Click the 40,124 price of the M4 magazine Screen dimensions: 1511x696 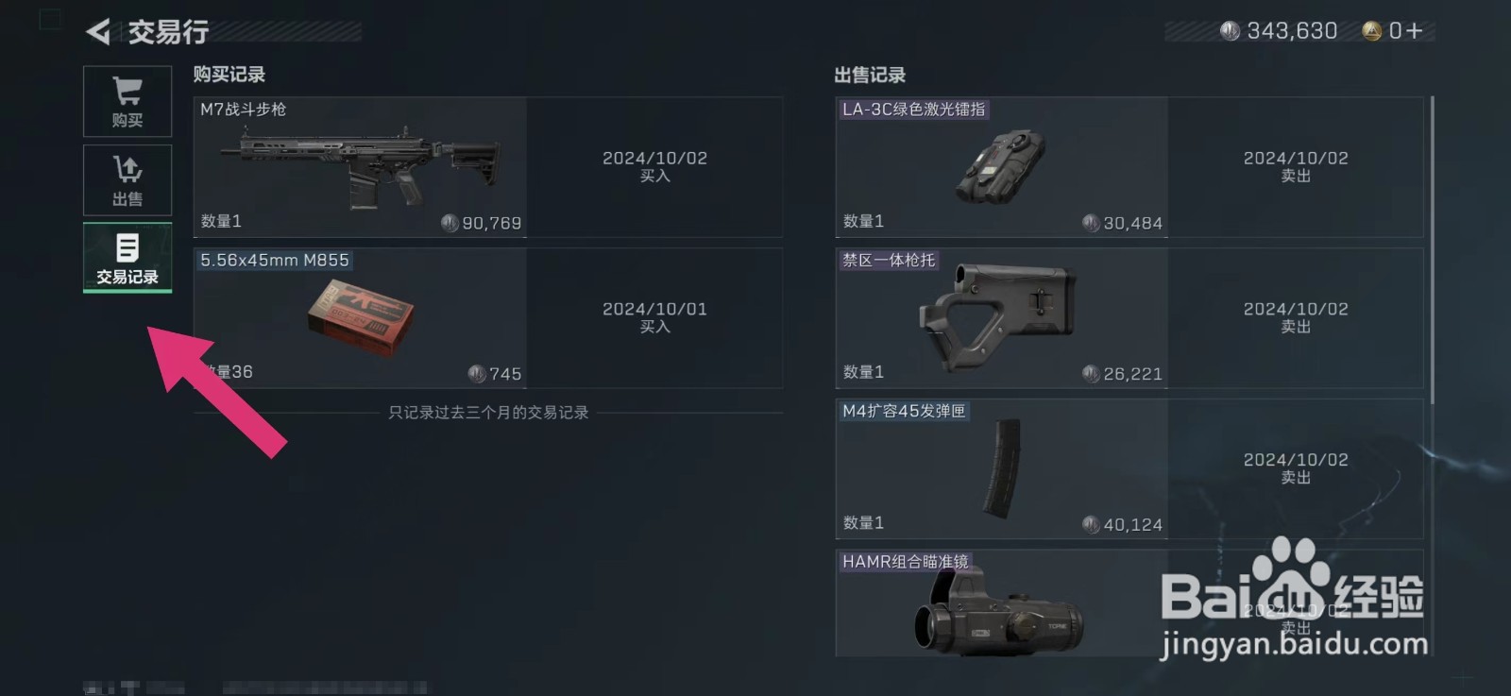(x=1132, y=525)
